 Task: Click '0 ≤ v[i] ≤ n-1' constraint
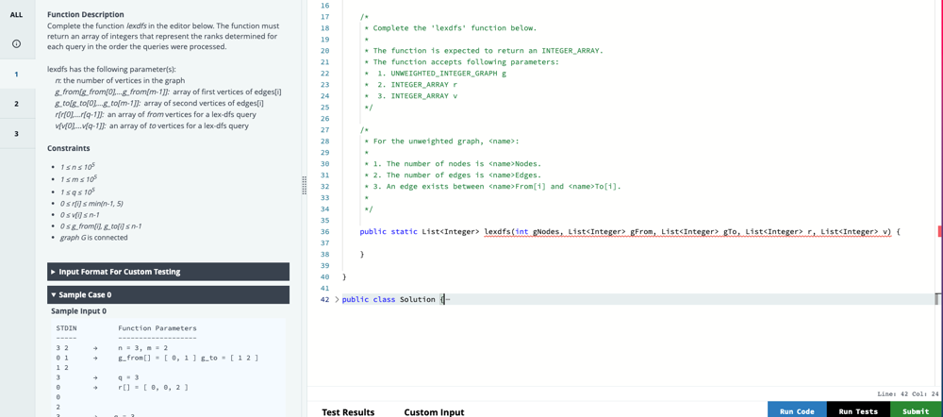pyautogui.click(x=82, y=215)
